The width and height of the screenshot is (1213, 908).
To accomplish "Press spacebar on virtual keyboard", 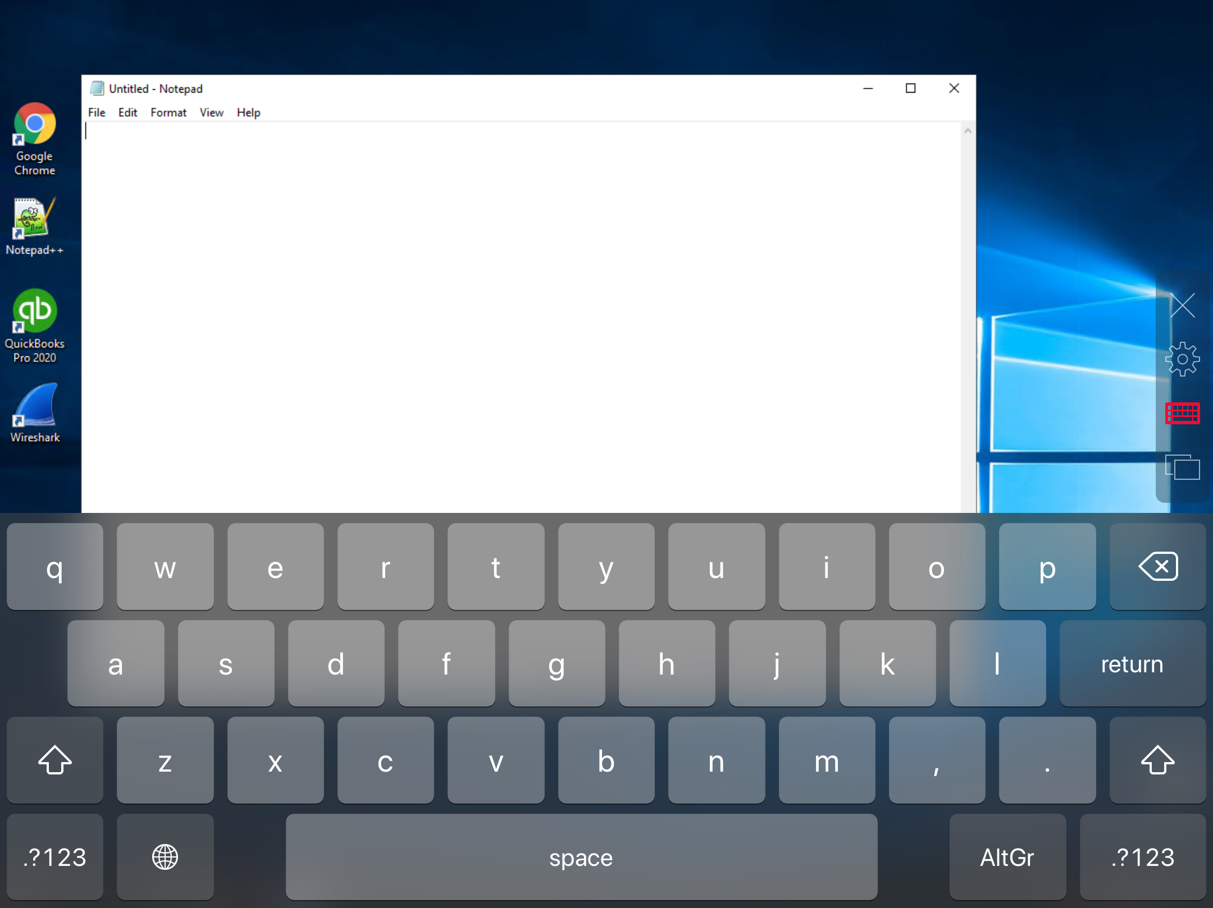I will pos(580,856).
